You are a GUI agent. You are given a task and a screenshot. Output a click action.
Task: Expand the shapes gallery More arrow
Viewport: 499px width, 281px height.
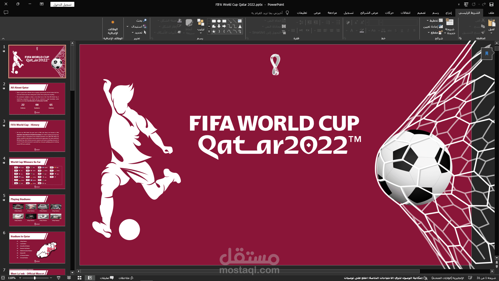pyautogui.click(x=209, y=32)
